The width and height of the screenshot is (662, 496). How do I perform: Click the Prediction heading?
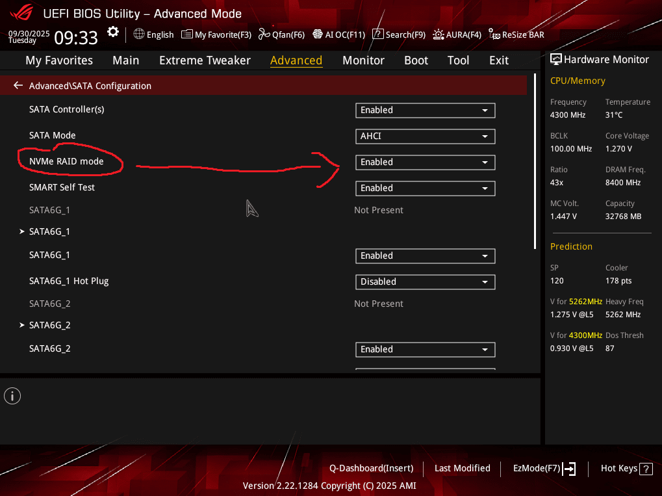[571, 246]
